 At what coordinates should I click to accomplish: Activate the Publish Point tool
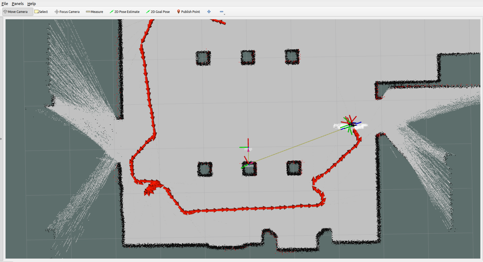point(188,12)
